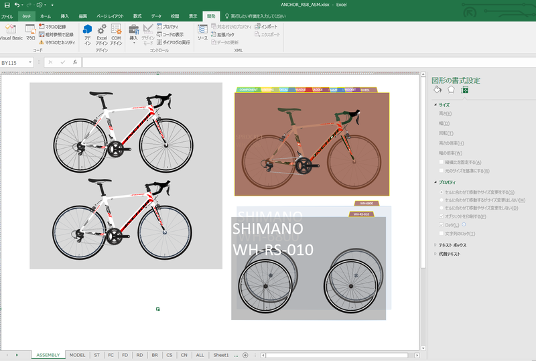Open the customize quick access toolbar dropdown
536x361 pixels.
[52, 5]
